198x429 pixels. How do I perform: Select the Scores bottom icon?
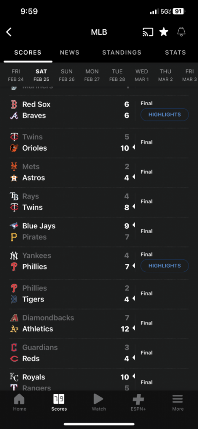pos(59,399)
